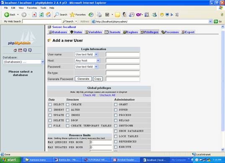This screenshot has height=163, width=225.
Task: Click the Forward navigation arrow
Action: [x=24, y=15]
